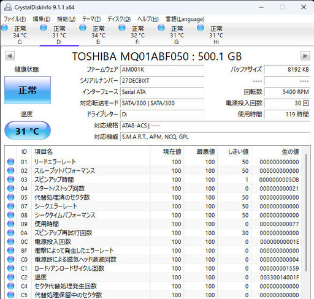Click status orb of attribute C4 セクタ代替処理発生回数

pos(11,286)
